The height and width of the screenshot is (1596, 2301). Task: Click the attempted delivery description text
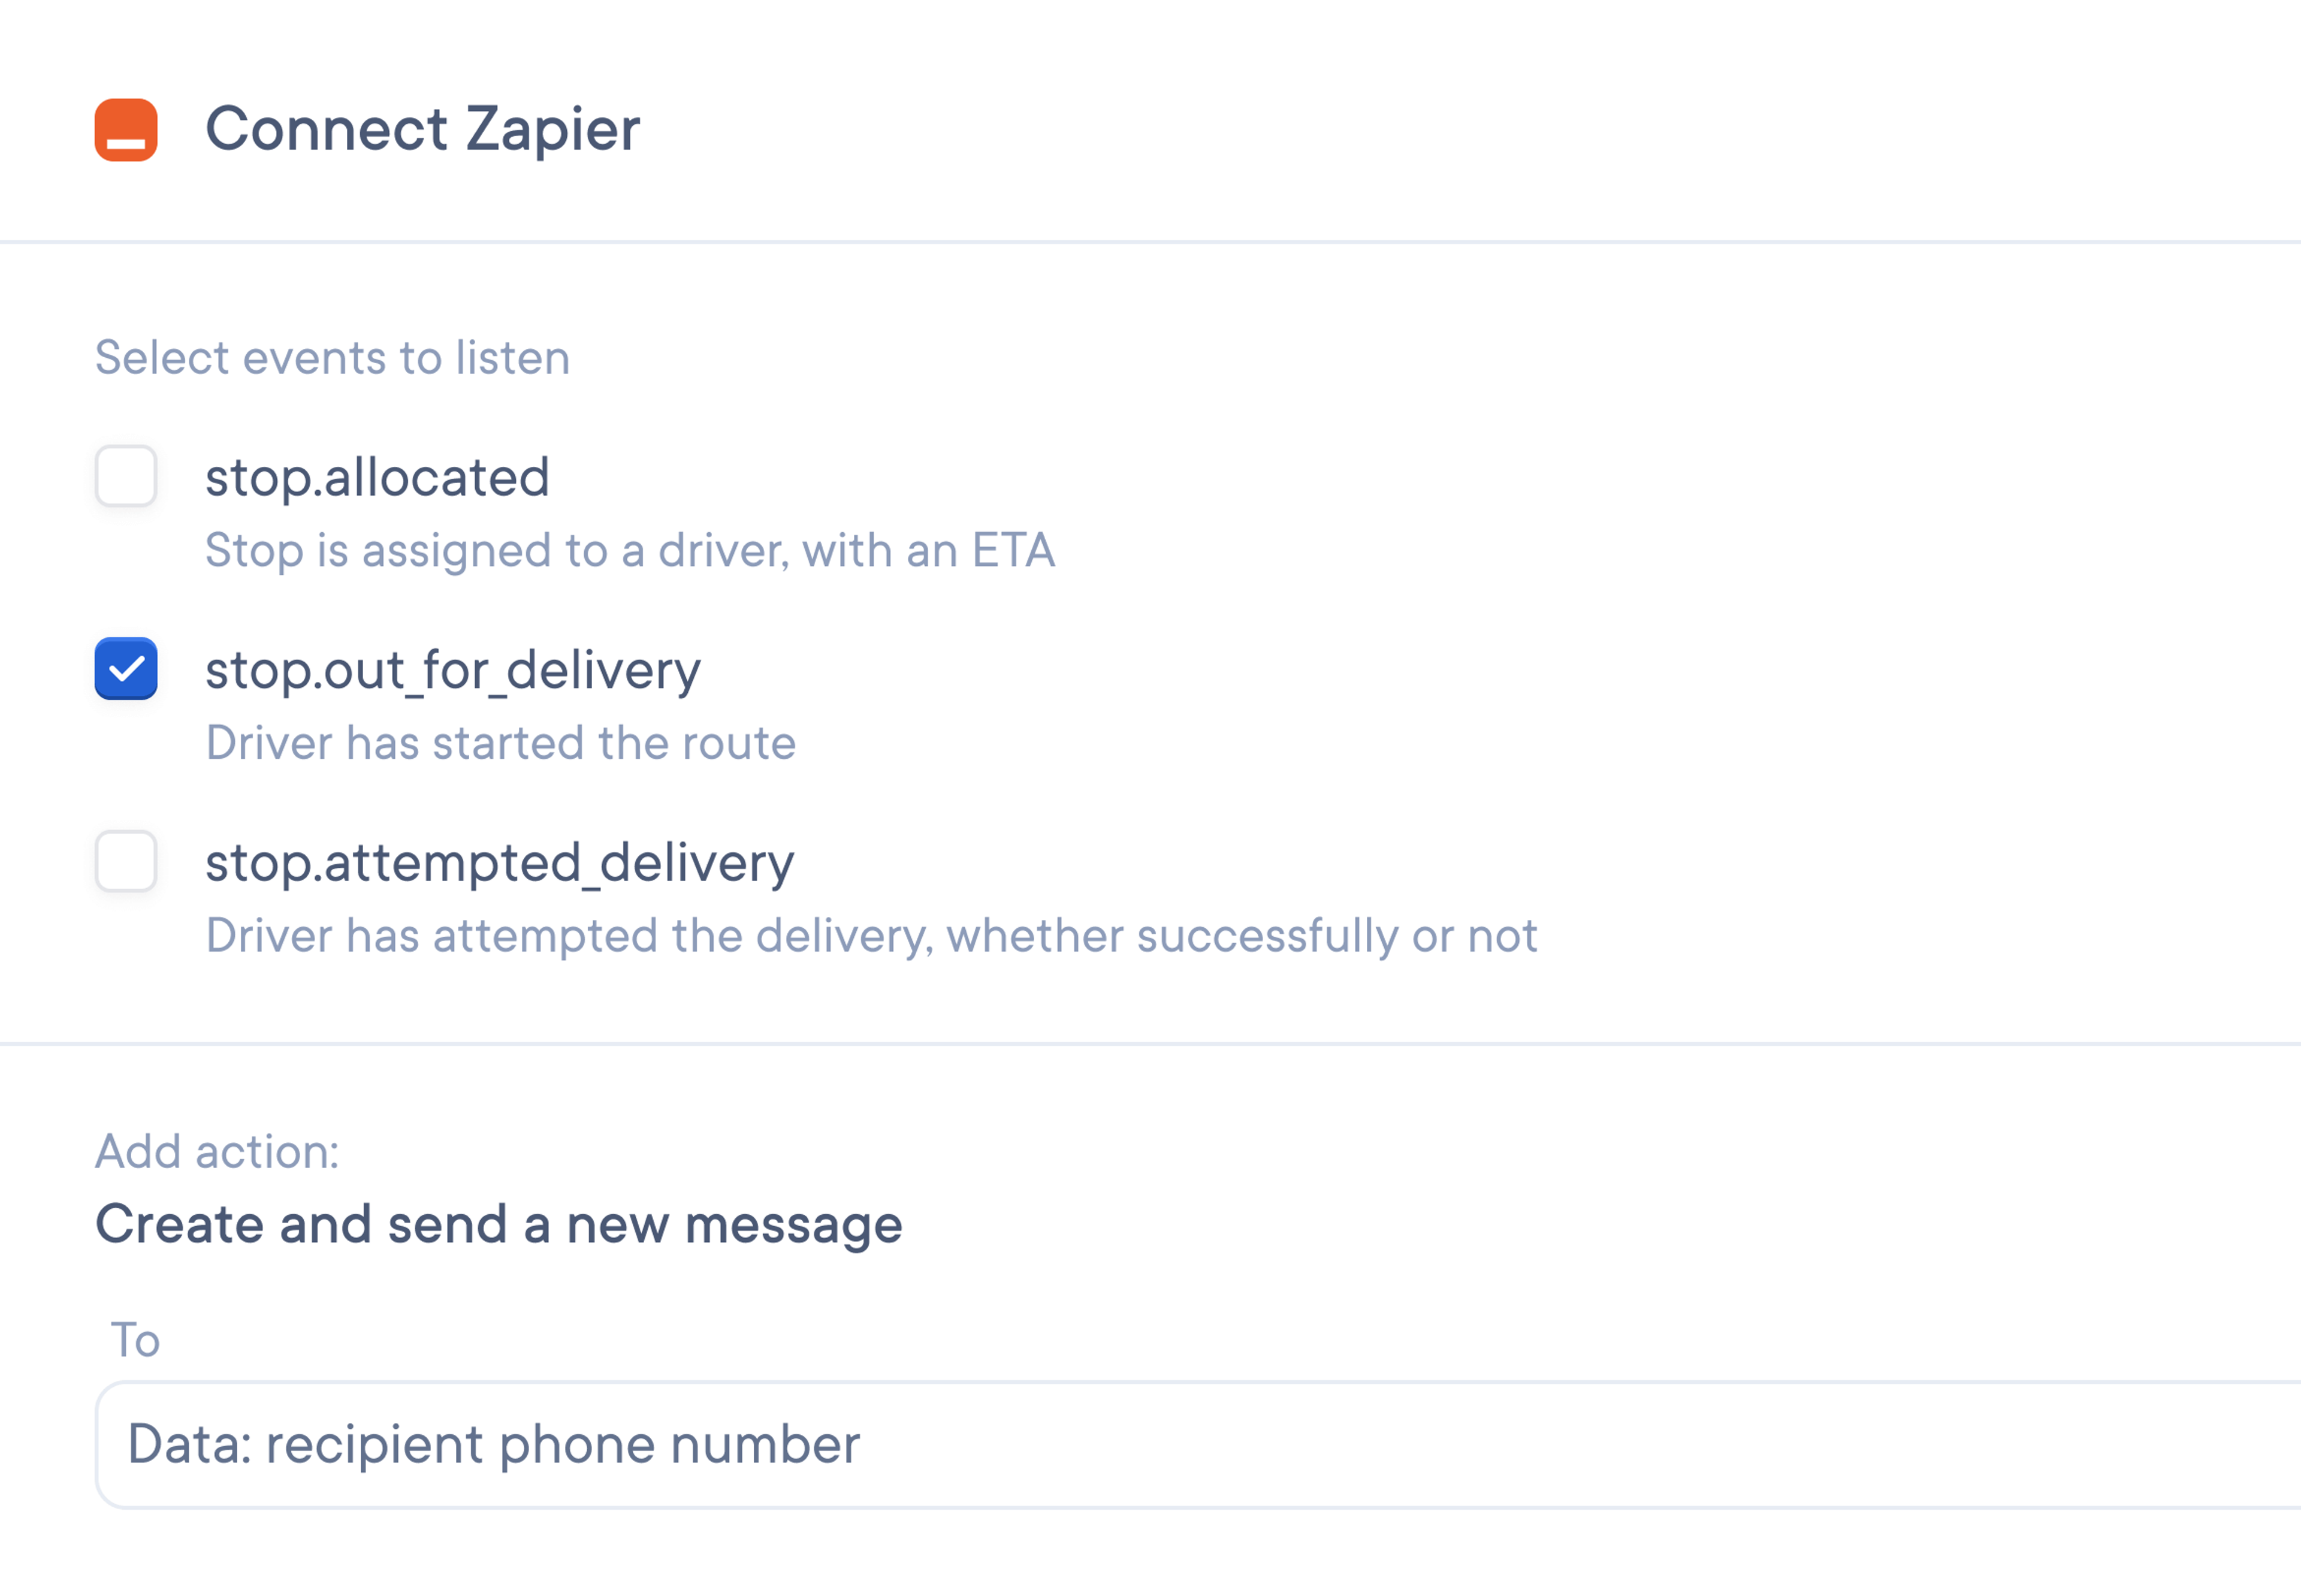pos(872,934)
